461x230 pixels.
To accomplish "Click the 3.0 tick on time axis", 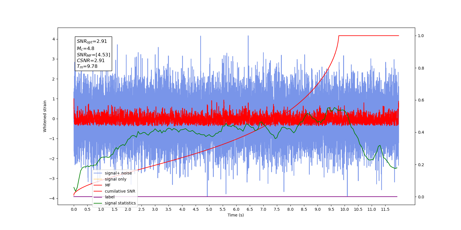I will (155, 209).
